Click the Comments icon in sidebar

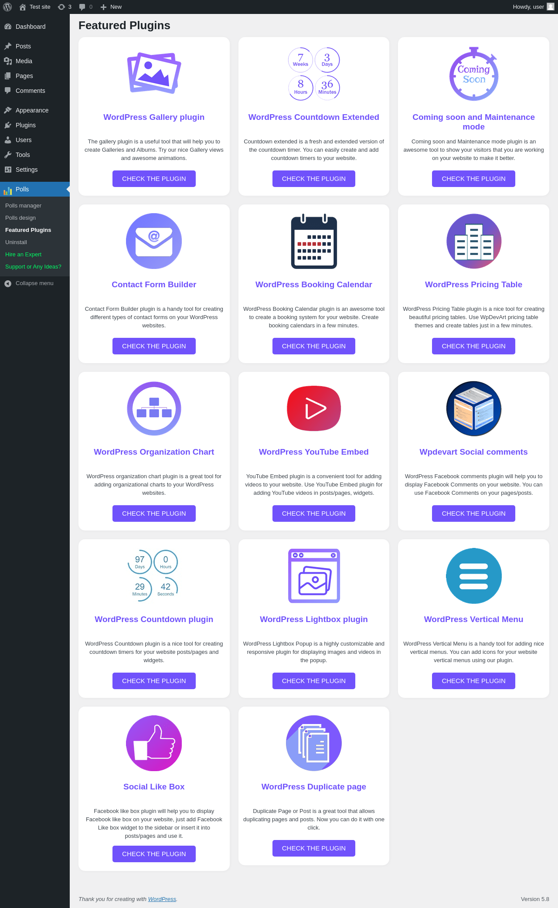pyautogui.click(x=8, y=91)
